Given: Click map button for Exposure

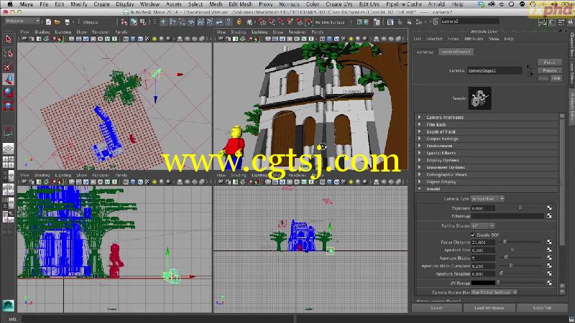Looking at the screenshot, I should [549, 208].
